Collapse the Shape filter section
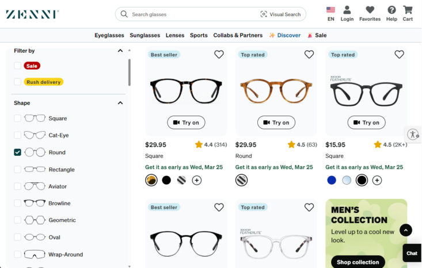Viewport: 422px width, 268px height. pos(120,103)
